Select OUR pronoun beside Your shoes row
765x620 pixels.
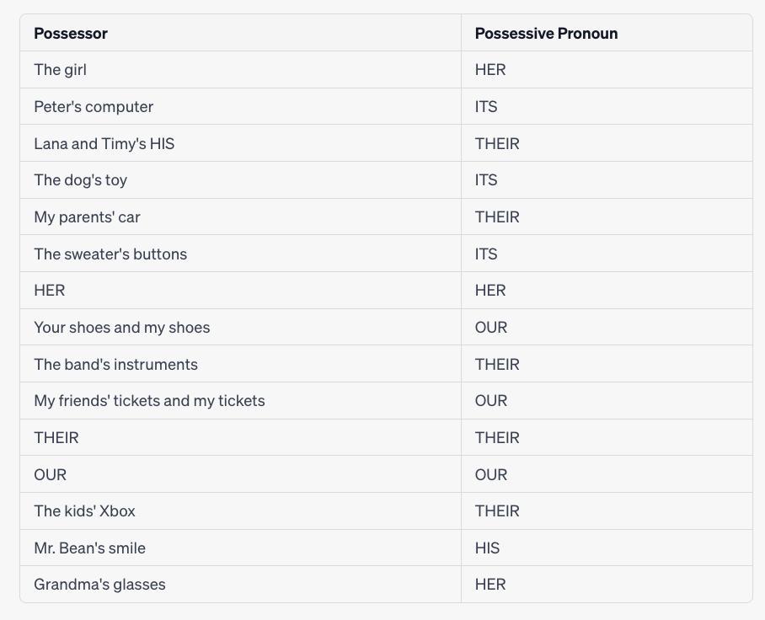[491, 328]
